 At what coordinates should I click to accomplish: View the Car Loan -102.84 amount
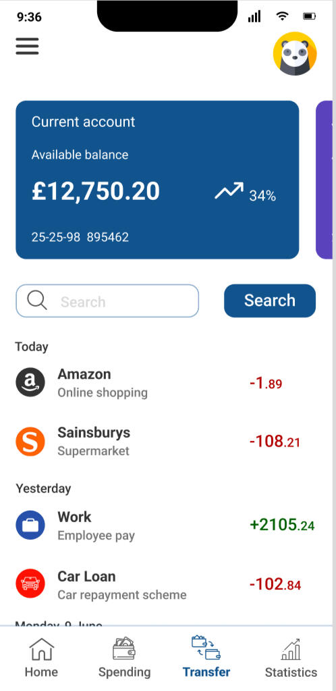click(275, 584)
